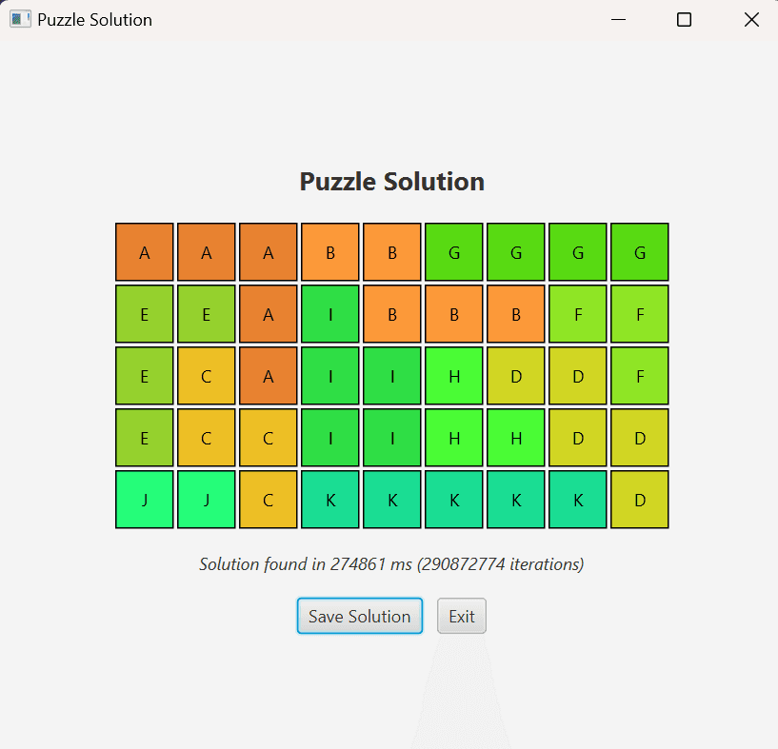Click the orange A tile in the second row
Screen dimensions: 778x749
pos(269,314)
